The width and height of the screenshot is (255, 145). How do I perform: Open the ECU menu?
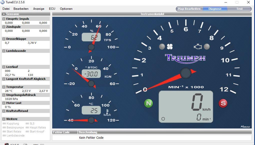(52, 9)
